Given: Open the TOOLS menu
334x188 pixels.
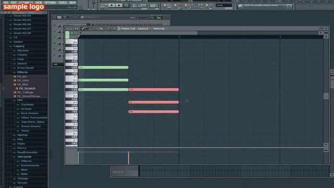Looking at the screenshot, I should pos(63,3).
